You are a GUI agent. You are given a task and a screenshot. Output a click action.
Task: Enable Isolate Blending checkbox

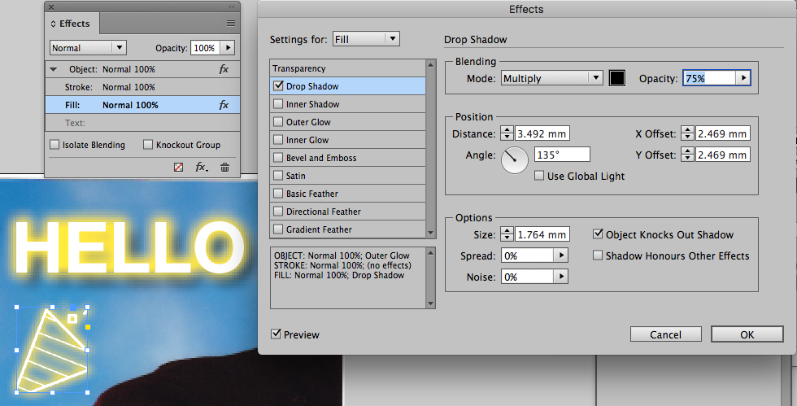(x=55, y=145)
